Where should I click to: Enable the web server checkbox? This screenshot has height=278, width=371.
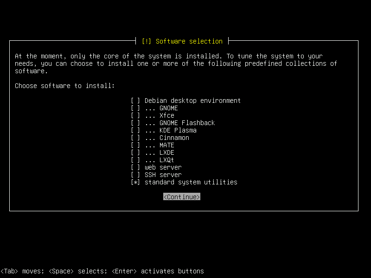(134, 167)
